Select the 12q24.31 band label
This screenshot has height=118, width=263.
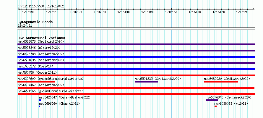(x=25, y=25)
